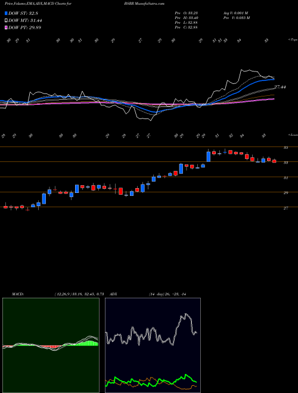Image resolution: width=298 pixels, height=393 pixels.
Task: Click the last red candlestick near 33
Action: 274,161
